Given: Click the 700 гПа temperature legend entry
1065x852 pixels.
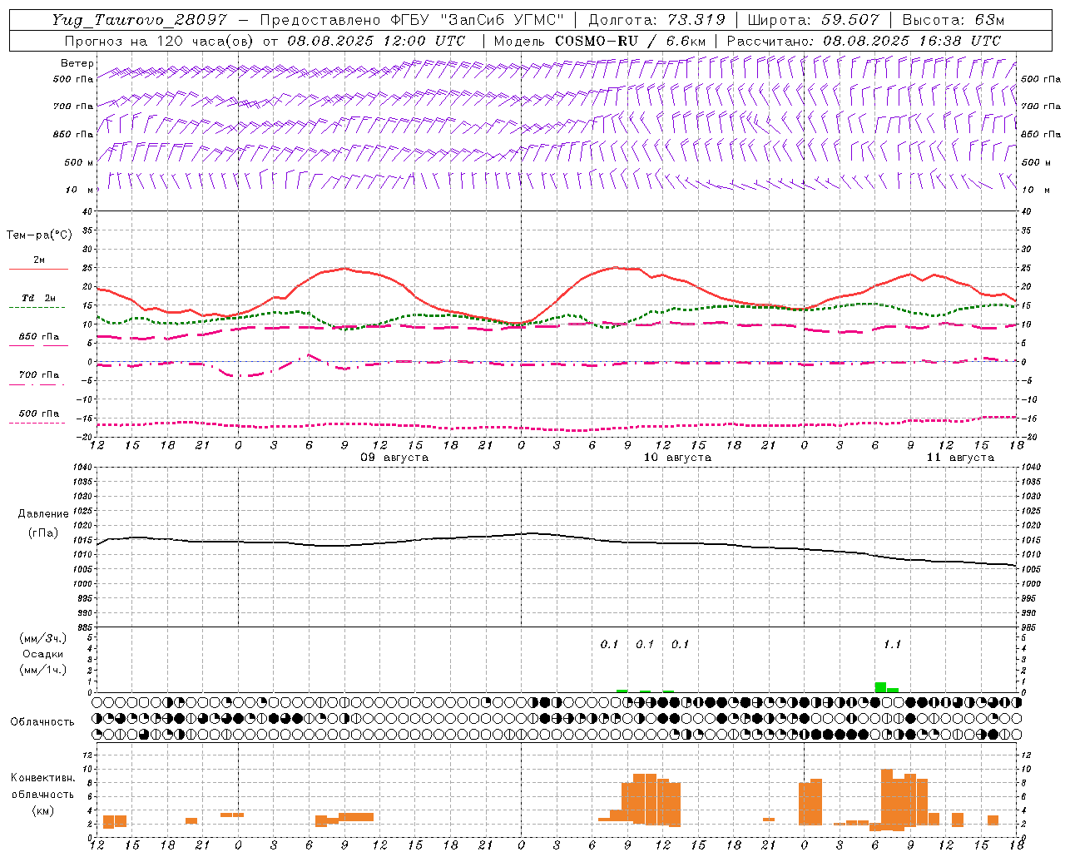Looking at the screenshot, I should (x=38, y=375).
